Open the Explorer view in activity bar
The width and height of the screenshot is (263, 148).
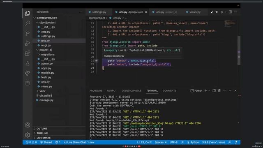click(28, 13)
